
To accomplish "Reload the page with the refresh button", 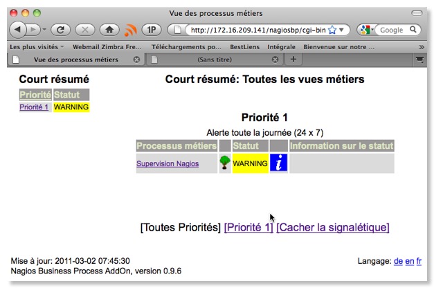I will click(60, 30).
